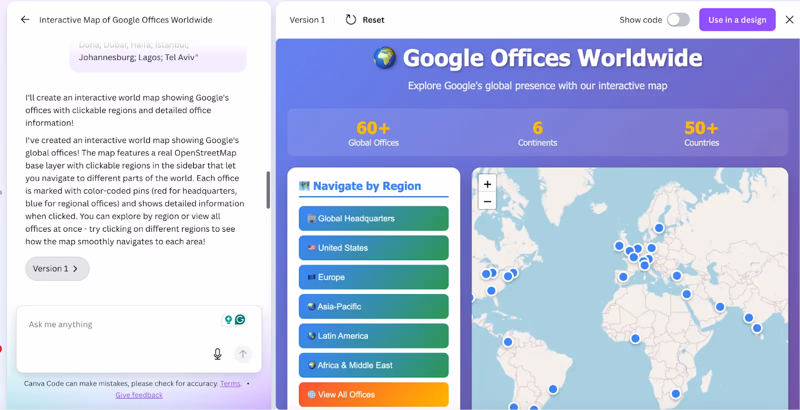This screenshot has height=410, width=800.
Task: Click the map pin over Turkey
Action: point(677,276)
